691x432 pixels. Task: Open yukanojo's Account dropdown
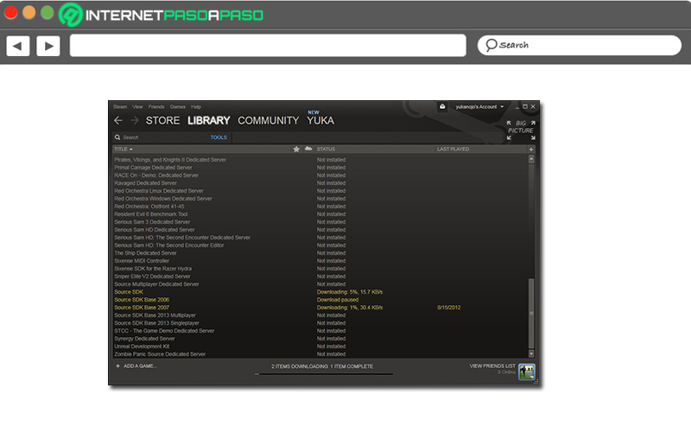pos(479,106)
